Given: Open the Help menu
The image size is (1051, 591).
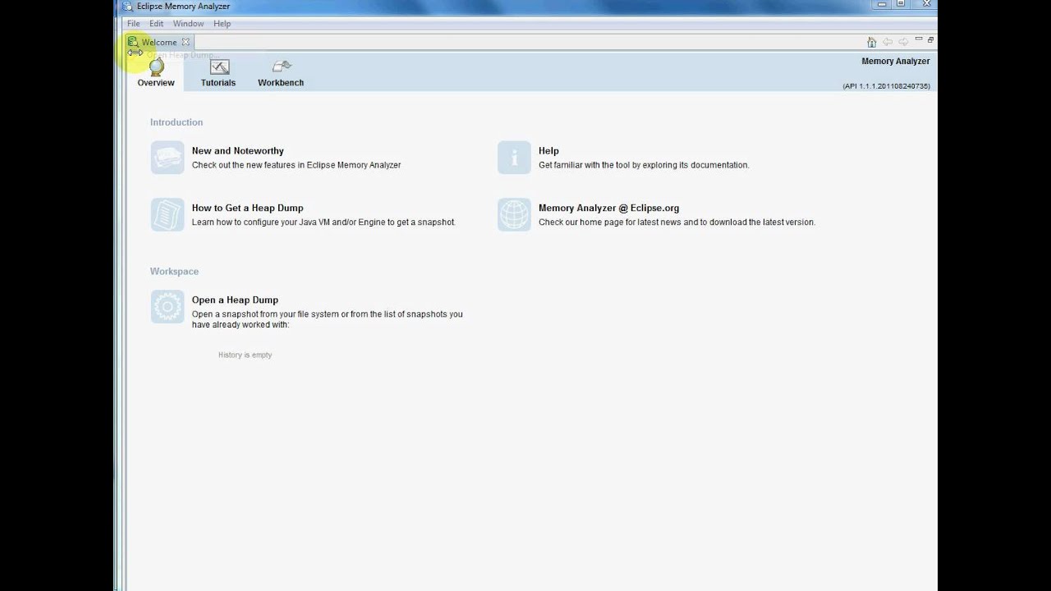Looking at the screenshot, I should click(222, 24).
